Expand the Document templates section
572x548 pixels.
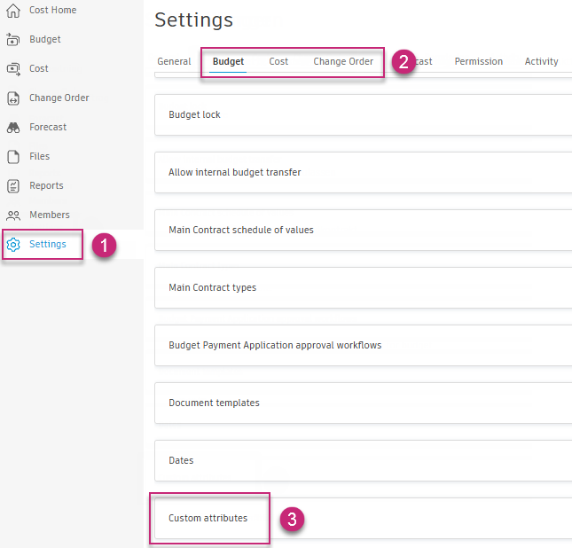pos(355,403)
